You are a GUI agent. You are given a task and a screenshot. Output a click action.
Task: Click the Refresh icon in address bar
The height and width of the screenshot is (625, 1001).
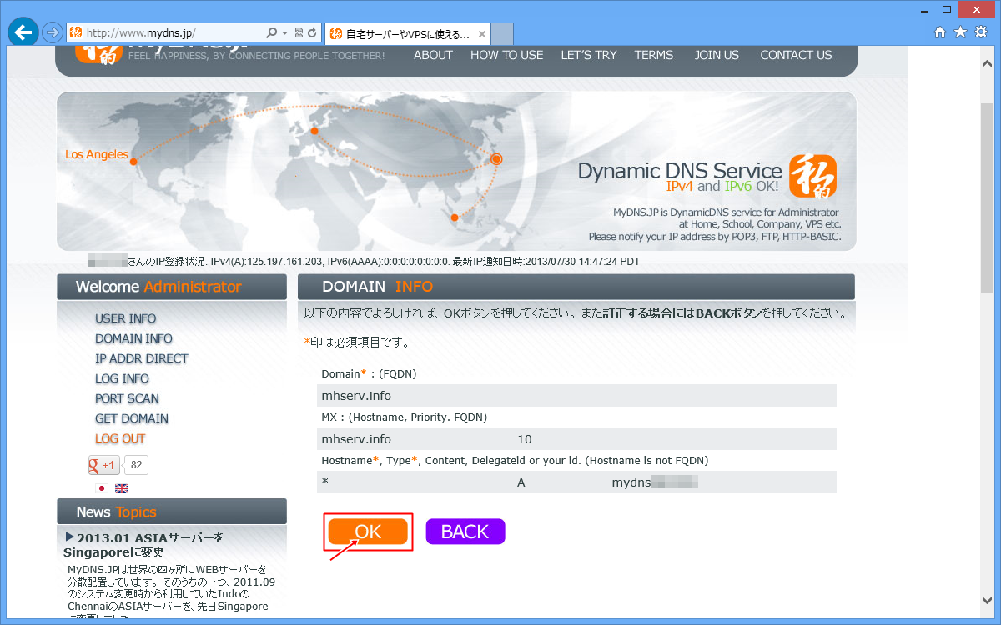(313, 33)
